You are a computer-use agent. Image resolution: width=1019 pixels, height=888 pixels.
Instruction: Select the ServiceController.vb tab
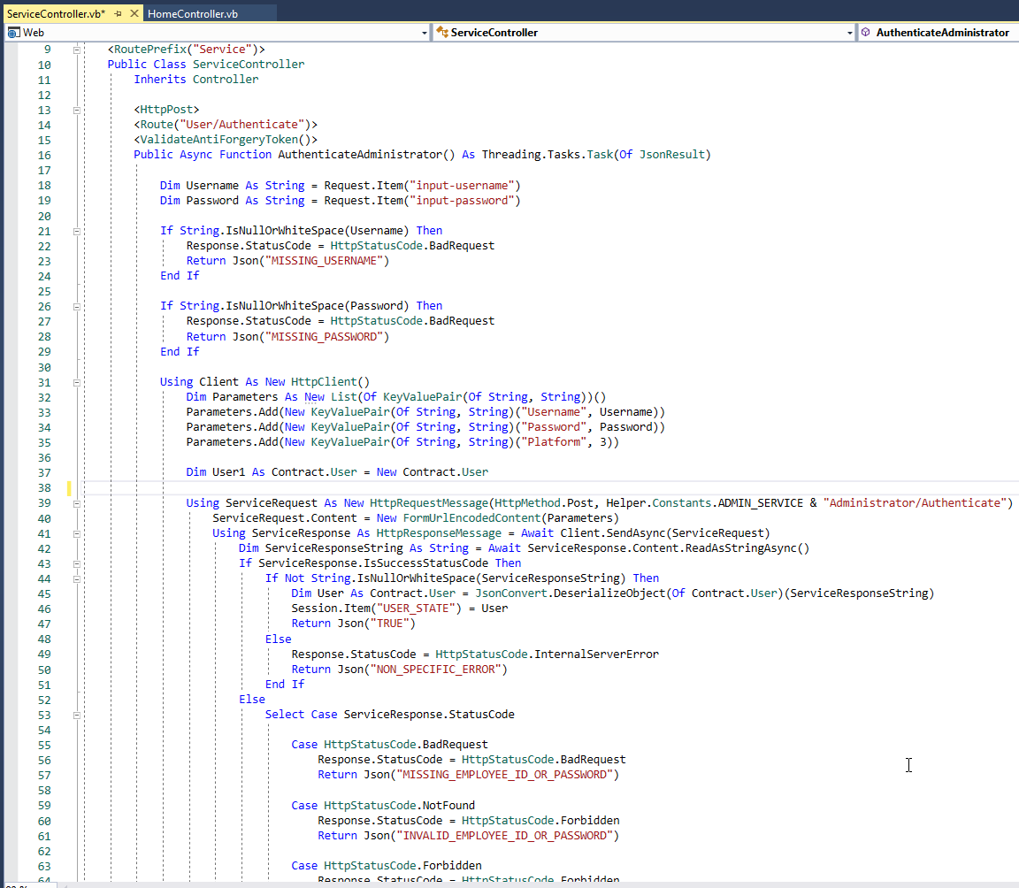click(56, 13)
